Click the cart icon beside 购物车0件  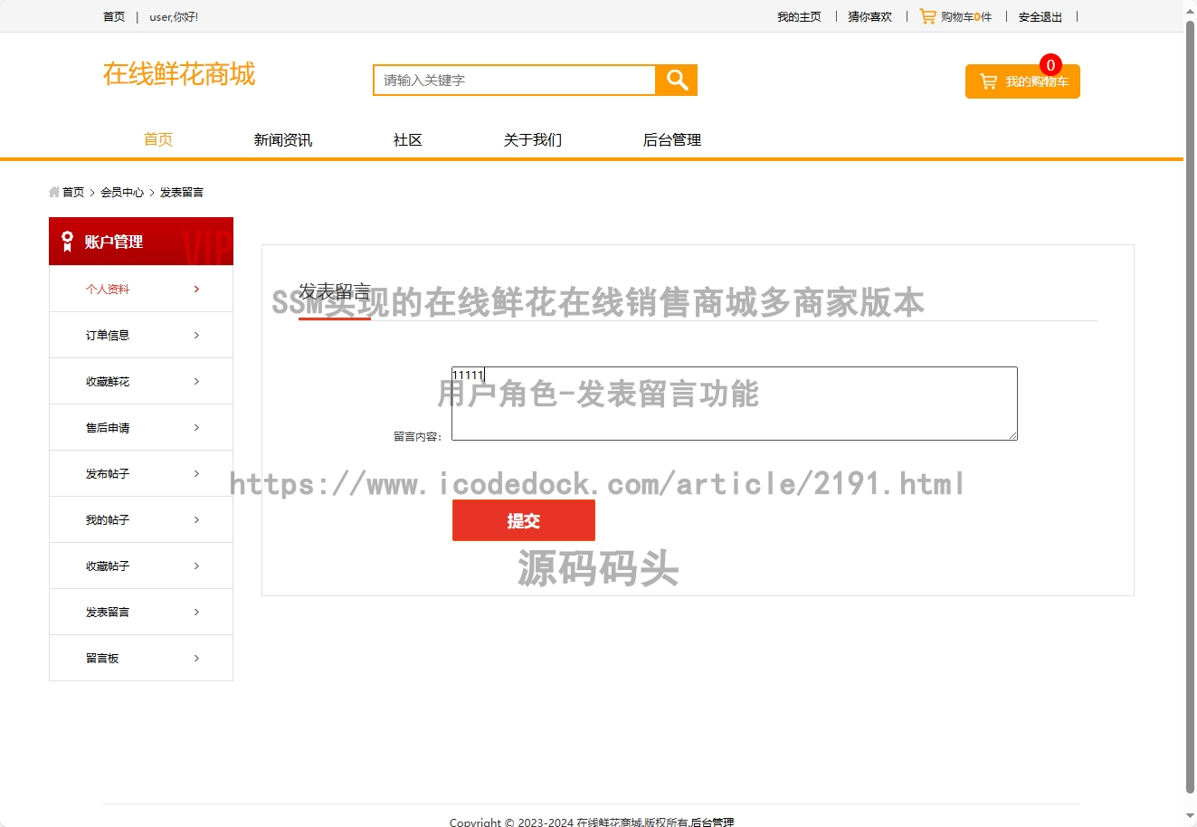pyautogui.click(x=927, y=16)
